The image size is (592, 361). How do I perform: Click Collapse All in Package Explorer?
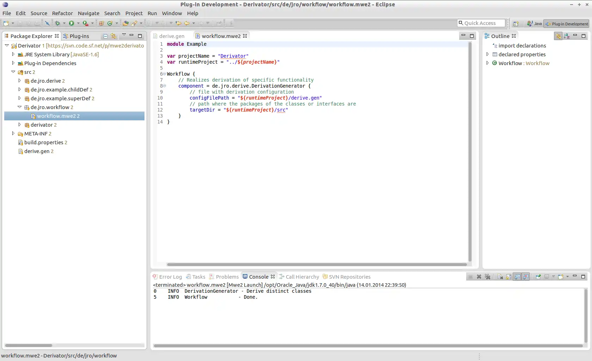click(105, 36)
